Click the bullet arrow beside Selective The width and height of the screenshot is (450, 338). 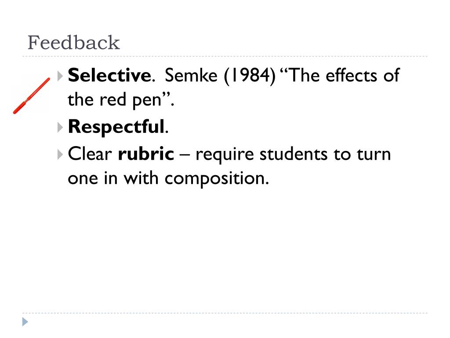coord(60,76)
